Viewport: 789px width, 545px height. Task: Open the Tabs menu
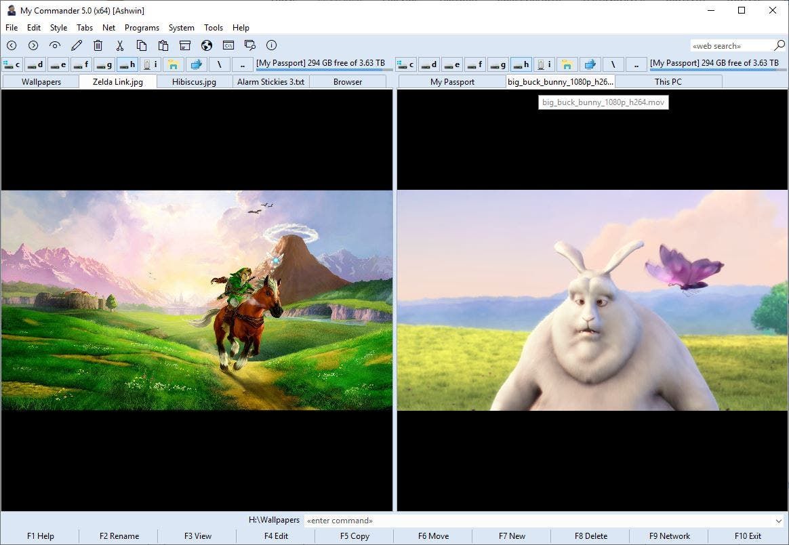(x=85, y=28)
